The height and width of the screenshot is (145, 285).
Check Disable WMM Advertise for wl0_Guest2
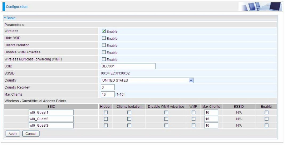[166, 119]
